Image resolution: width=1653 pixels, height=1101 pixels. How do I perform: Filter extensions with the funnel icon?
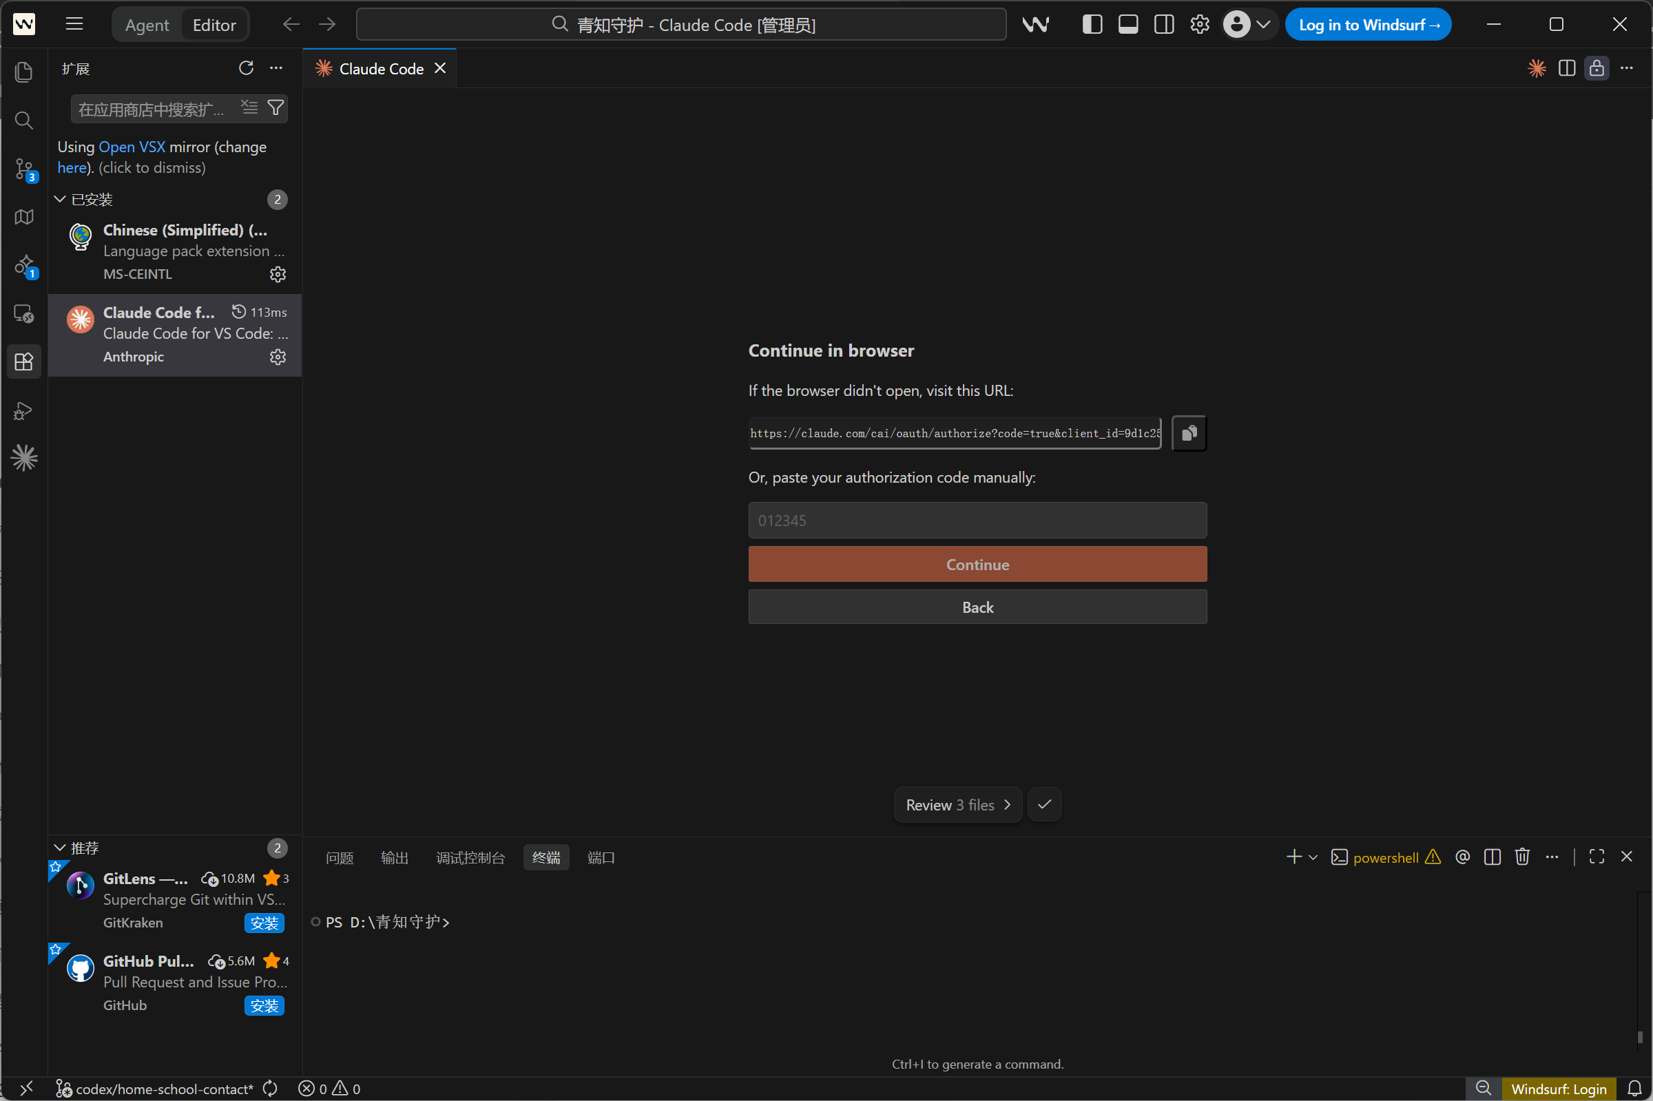coord(276,107)
